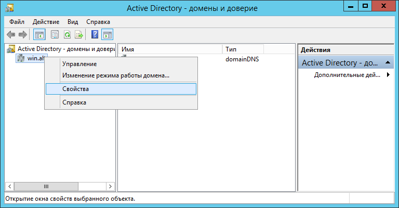
Task: Toggle the show/hide action pane icon
Action: coord(108,35)
